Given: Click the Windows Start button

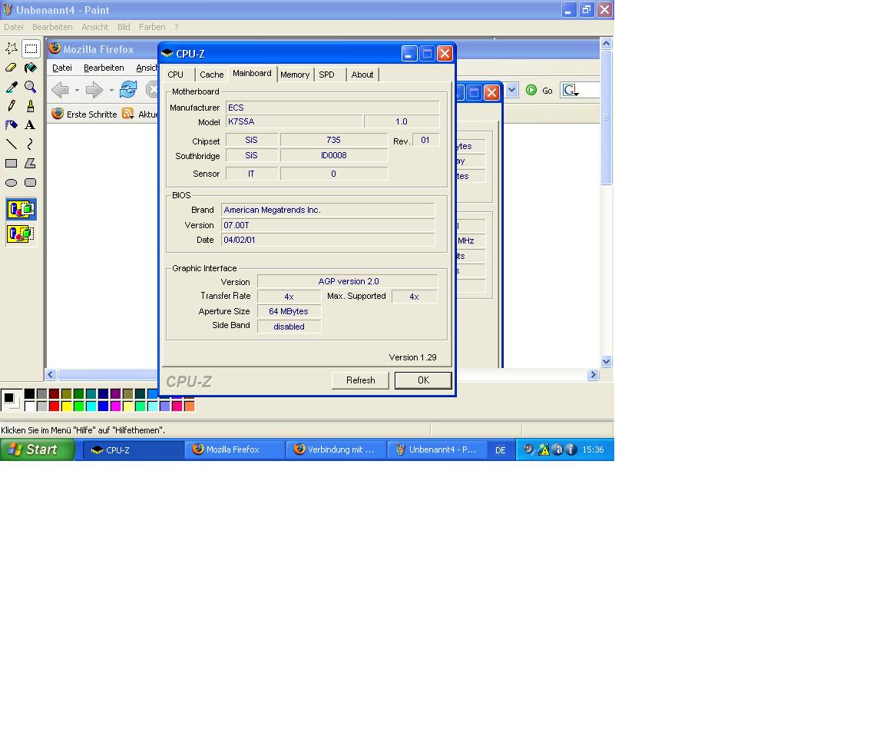Looking at the screenshot, I should (38, 449).
